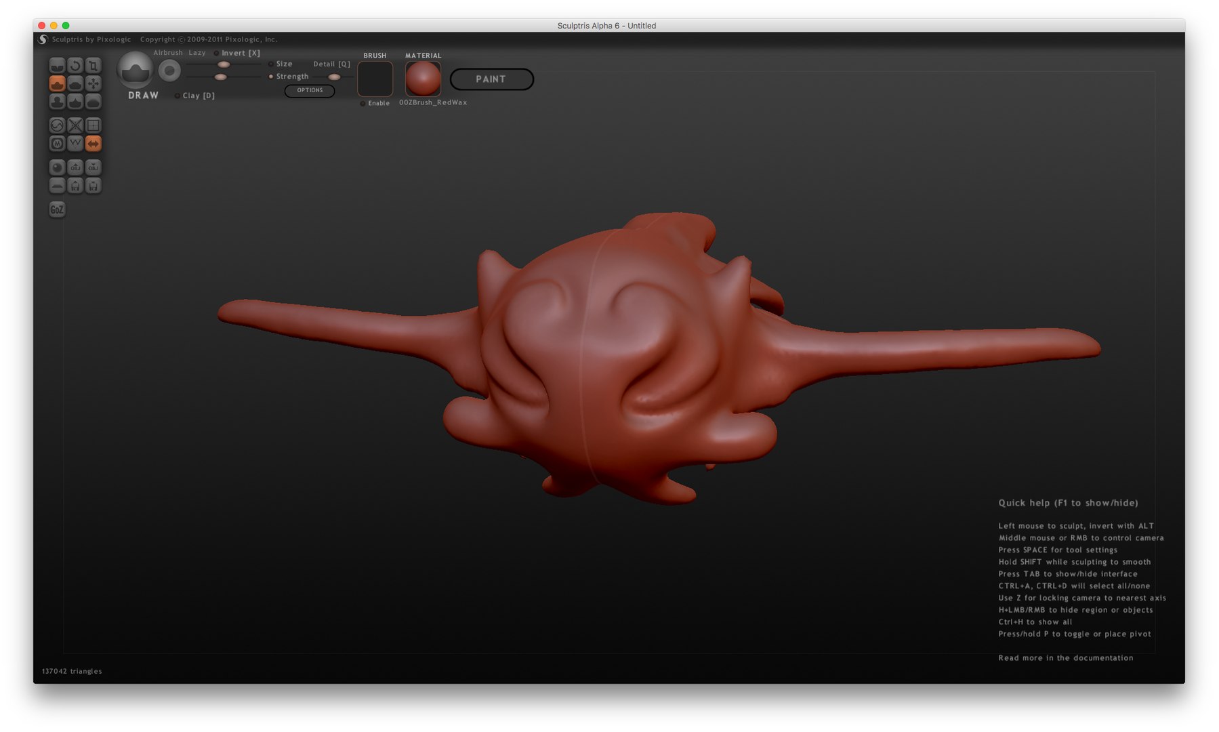Adjust the Strength slider handle
Screen dimensions: 1219x732
coord(220,77)
